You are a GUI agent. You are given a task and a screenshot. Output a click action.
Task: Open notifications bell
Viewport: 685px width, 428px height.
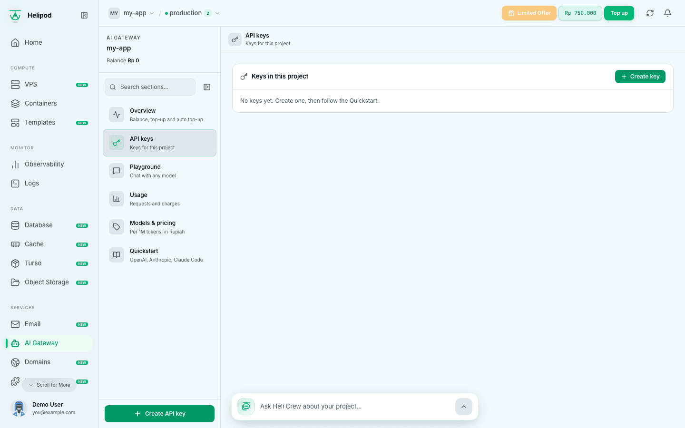pyautogui.click(x=667, y=13)
